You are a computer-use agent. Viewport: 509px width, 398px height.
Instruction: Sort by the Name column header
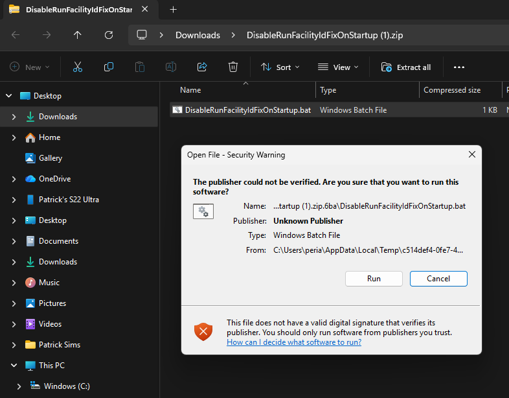(x=190, y=90)
